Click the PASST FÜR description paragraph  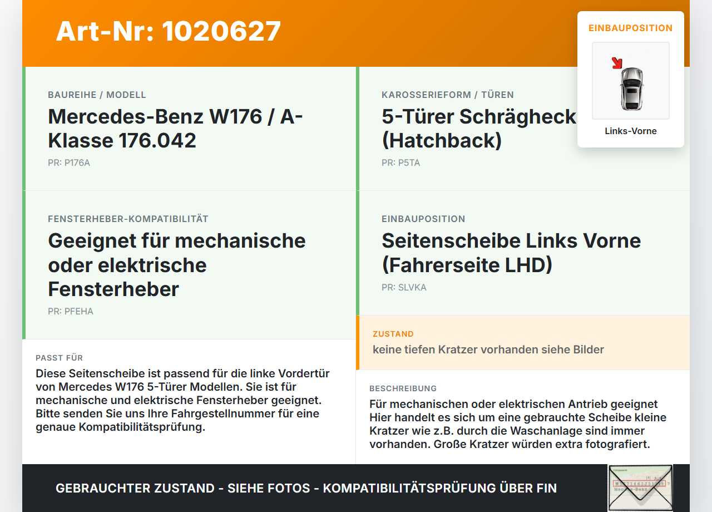(183, 400)
